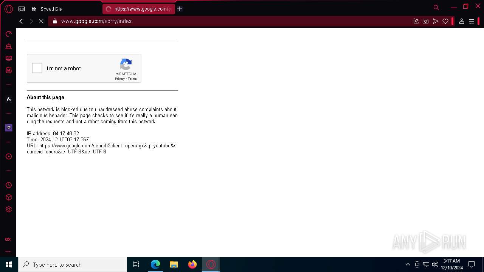Open Pinboards icon in address bar

[416, 21]
